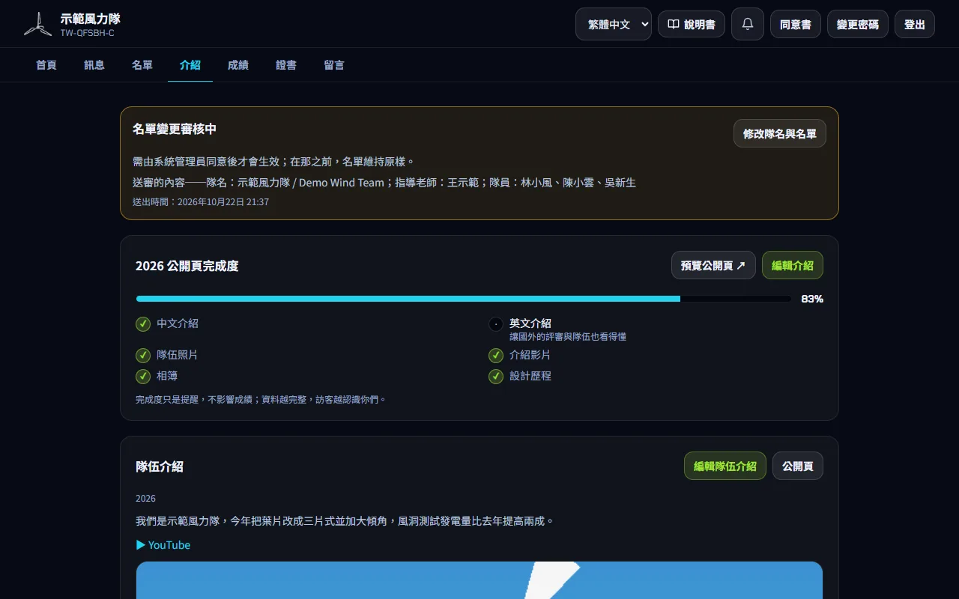This screenshot has width=959, height=599.
Task: Click 變更密碼 to change password
Action: click(858, 24)
